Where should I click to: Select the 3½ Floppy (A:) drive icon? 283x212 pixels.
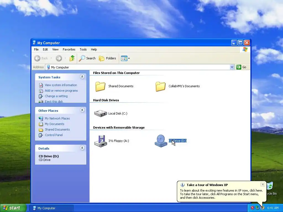(101, 141)
